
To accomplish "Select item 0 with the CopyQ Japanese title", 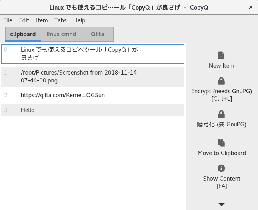I will [x=93, y=54].
